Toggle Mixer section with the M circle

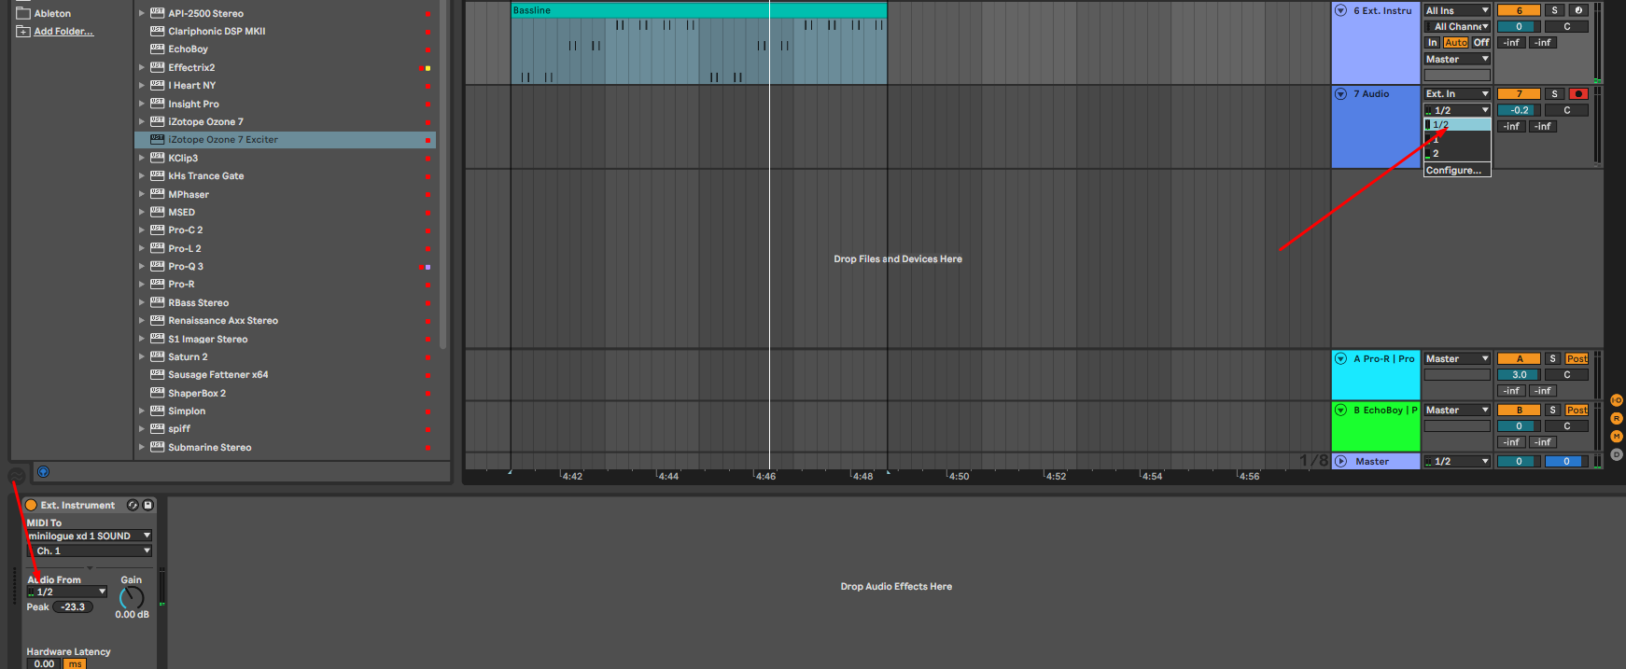tap(1617, 437)
